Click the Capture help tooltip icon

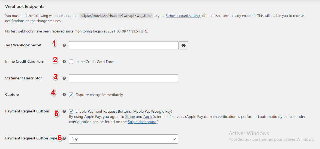[x=64, y=95]
